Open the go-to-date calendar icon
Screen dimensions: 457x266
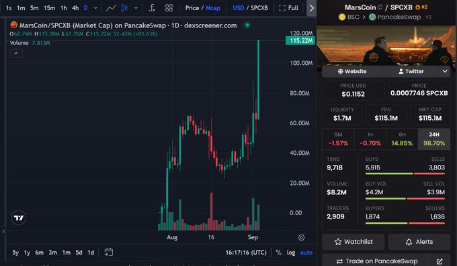point(108,252)
